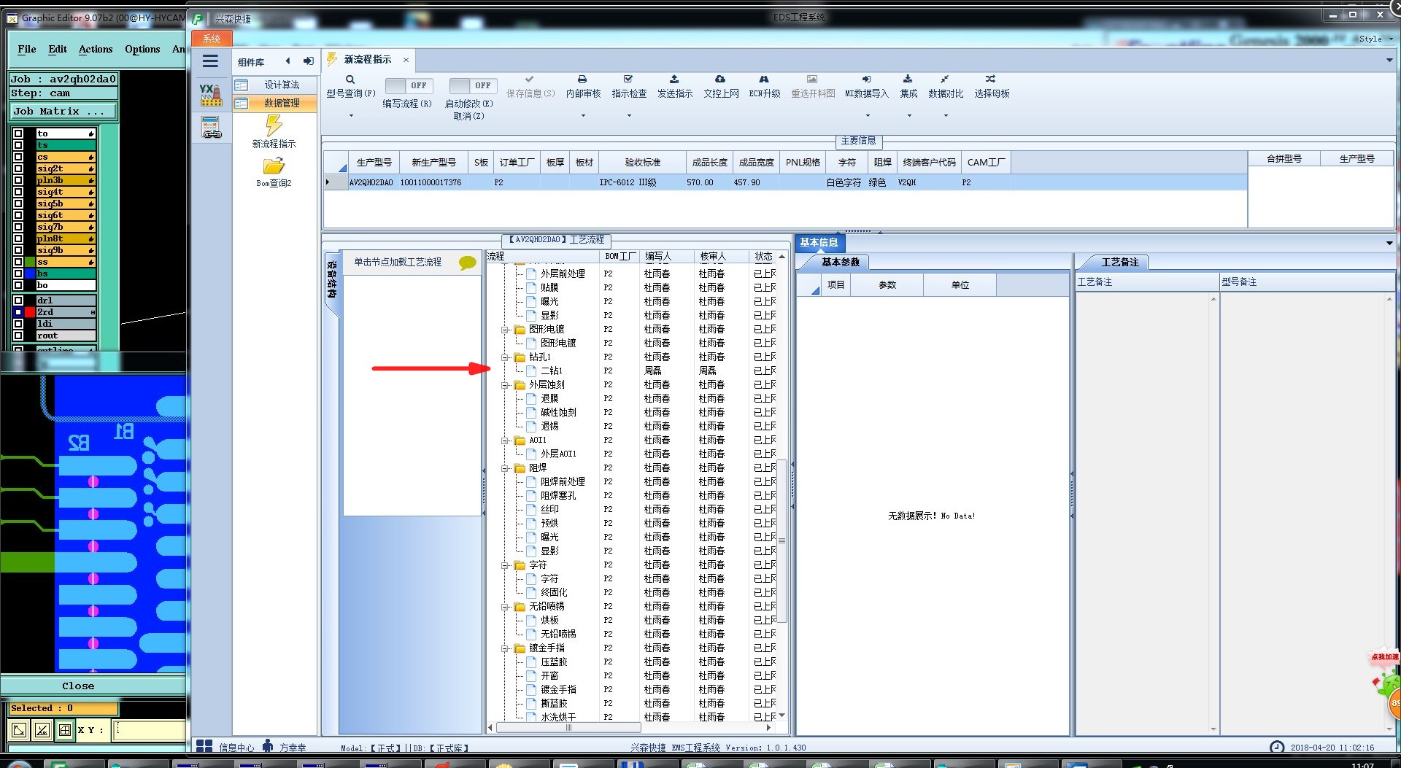1401x768 pixels.
Task: Open 内部审核 dropdown arrow
Action: [582, 115]
